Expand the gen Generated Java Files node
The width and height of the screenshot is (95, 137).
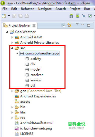12,91
